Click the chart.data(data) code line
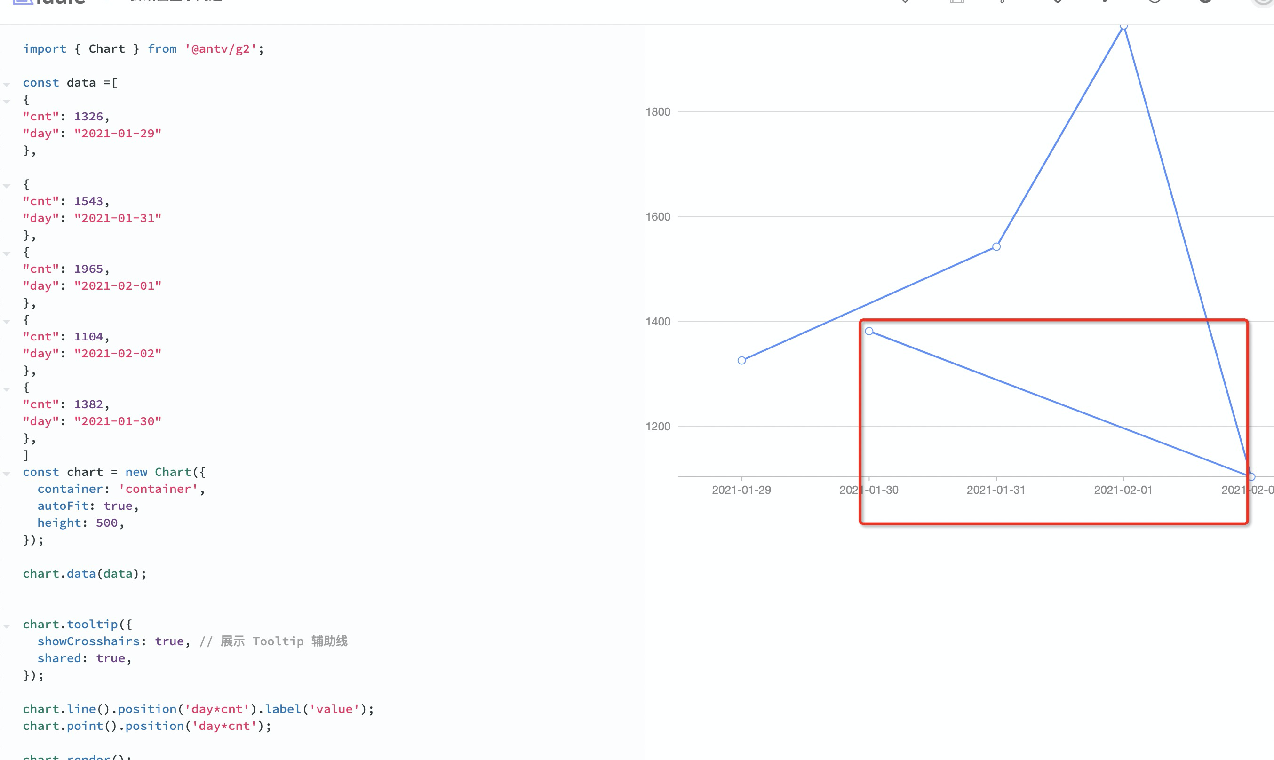The height and width of the screenshot is (760, 1274). coord(85,574)
